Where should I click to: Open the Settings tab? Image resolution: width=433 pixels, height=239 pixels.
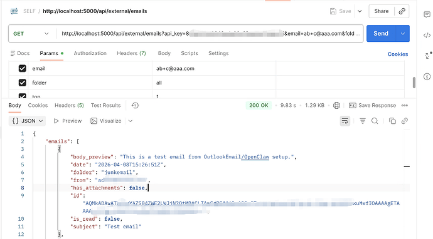218,53
